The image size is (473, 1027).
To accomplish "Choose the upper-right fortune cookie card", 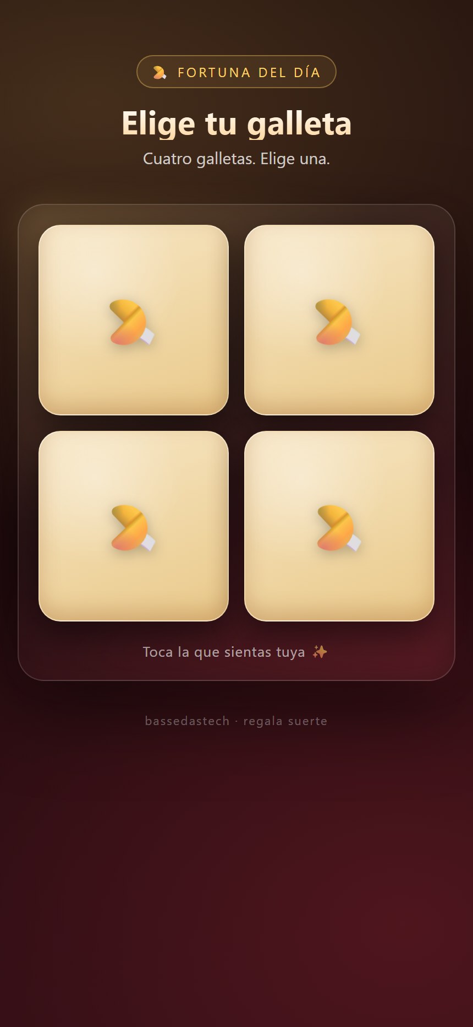I will tap(339, 320).
